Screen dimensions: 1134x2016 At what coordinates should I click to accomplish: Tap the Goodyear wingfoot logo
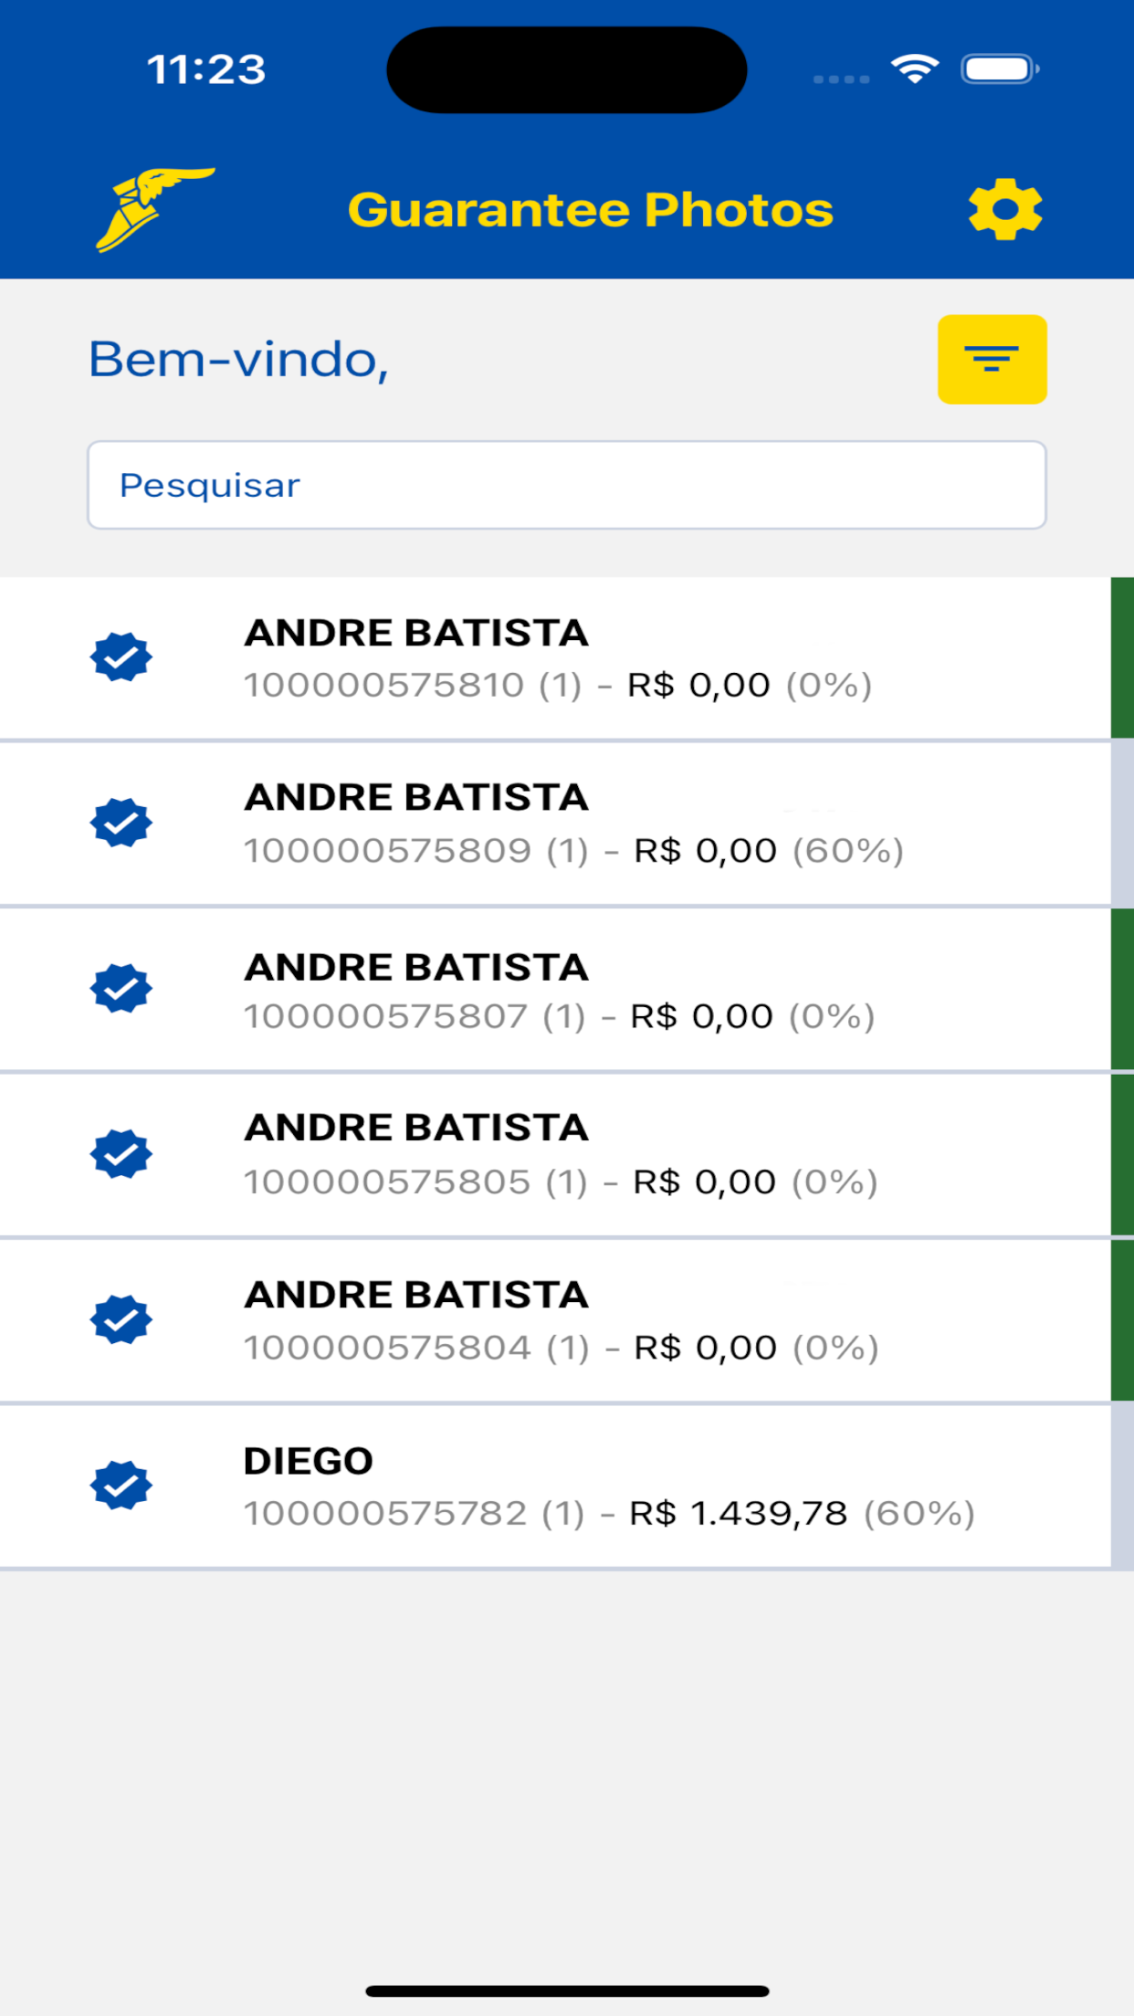pyautogui.click(x=155, y=209)
